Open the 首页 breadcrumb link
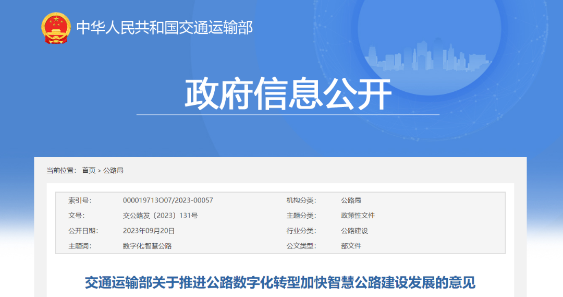The width and height of the screenshot is (563, 297). 89,171
